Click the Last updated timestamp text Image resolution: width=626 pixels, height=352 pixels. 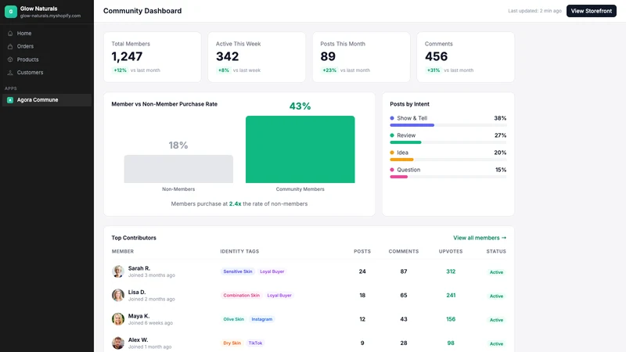(x=534, y=11)
